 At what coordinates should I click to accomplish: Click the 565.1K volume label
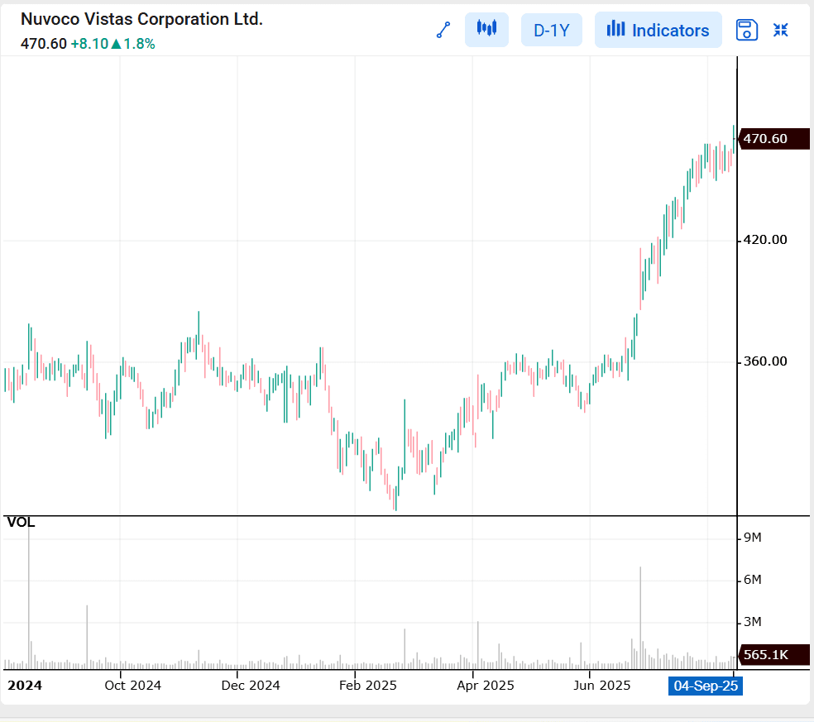tap(773, 655)
